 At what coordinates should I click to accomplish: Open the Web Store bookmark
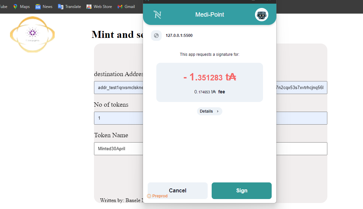(x=99, y=7)
